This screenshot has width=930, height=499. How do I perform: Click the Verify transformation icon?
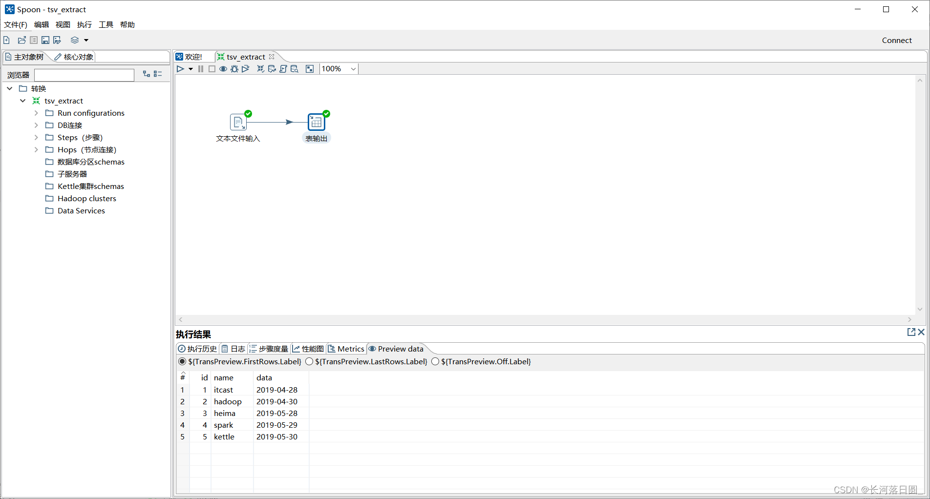(261, 69)
